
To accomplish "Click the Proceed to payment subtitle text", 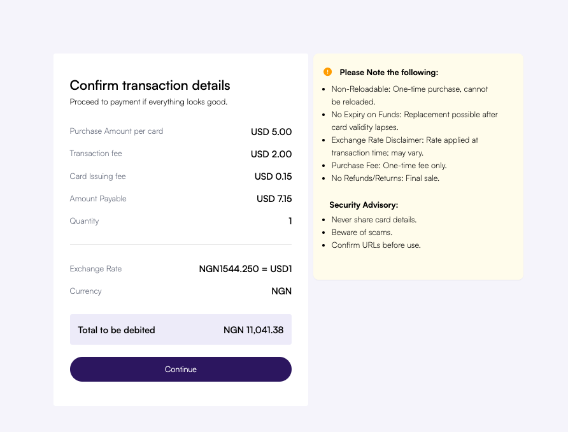I will click(148, 101).
